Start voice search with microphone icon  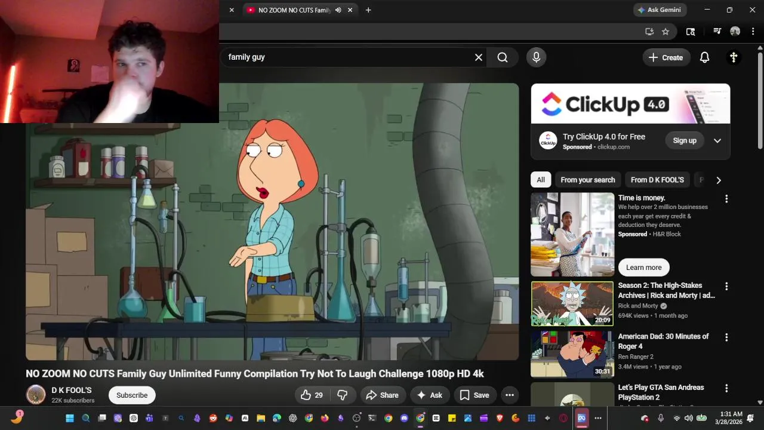pyautogui.click(x=536, y=57)
